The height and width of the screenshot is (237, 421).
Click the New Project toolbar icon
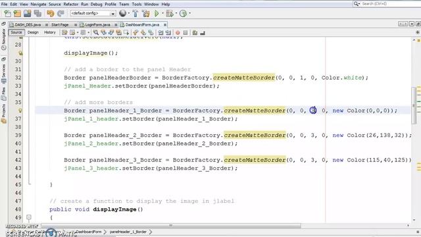[17, 13]
